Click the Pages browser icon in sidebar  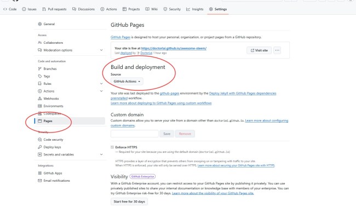click(x=40, y=121)
